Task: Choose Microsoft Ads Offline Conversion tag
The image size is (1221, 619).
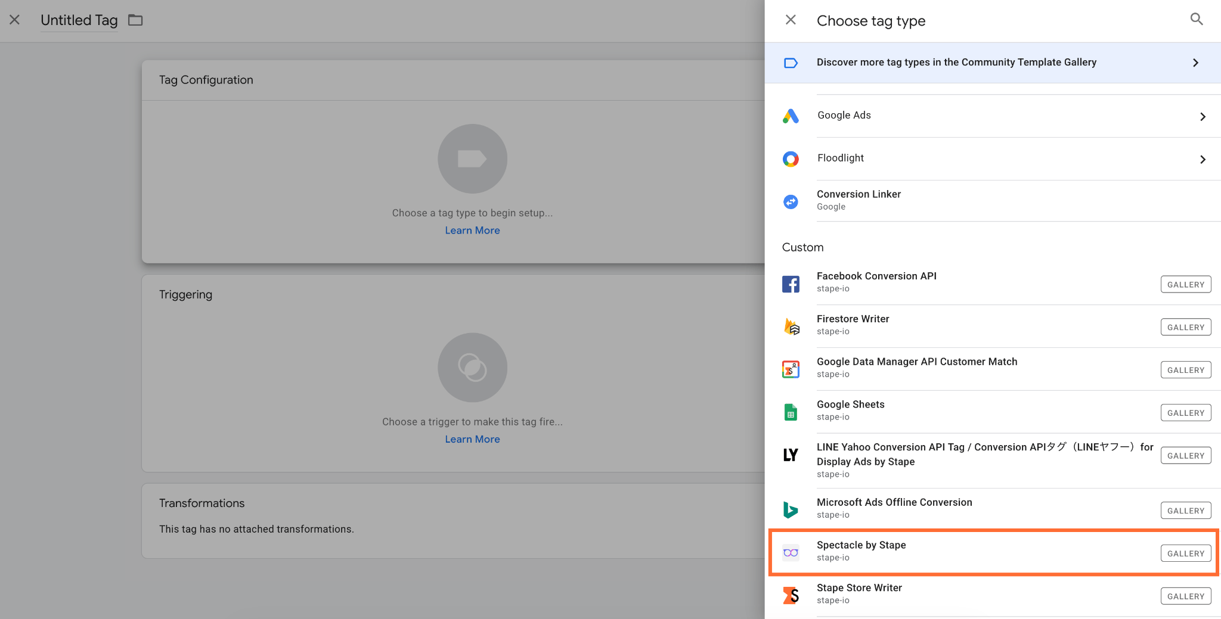Action: pyautogui.click(x=993, y=510)
